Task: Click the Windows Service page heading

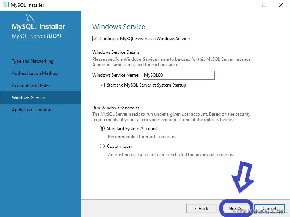Action: point(119,27)
